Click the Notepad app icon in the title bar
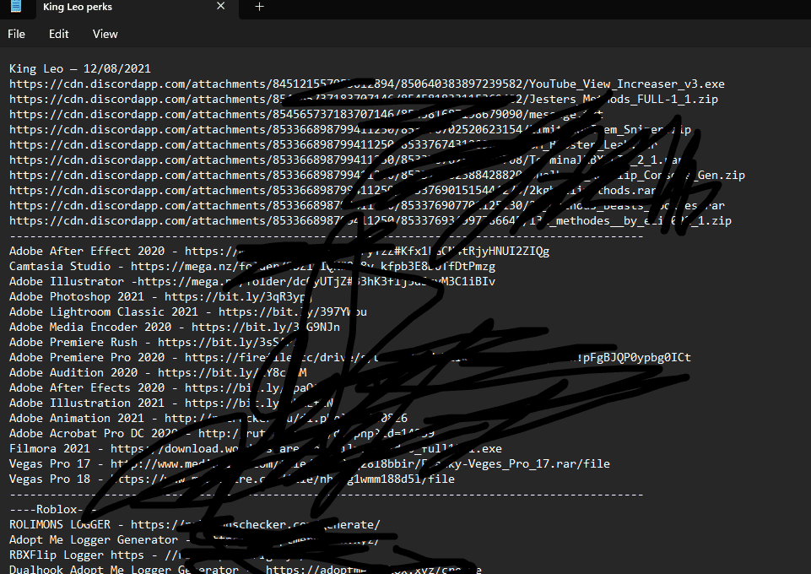Image resolution: width=811 pixels, height=574 pixels. 16,6
